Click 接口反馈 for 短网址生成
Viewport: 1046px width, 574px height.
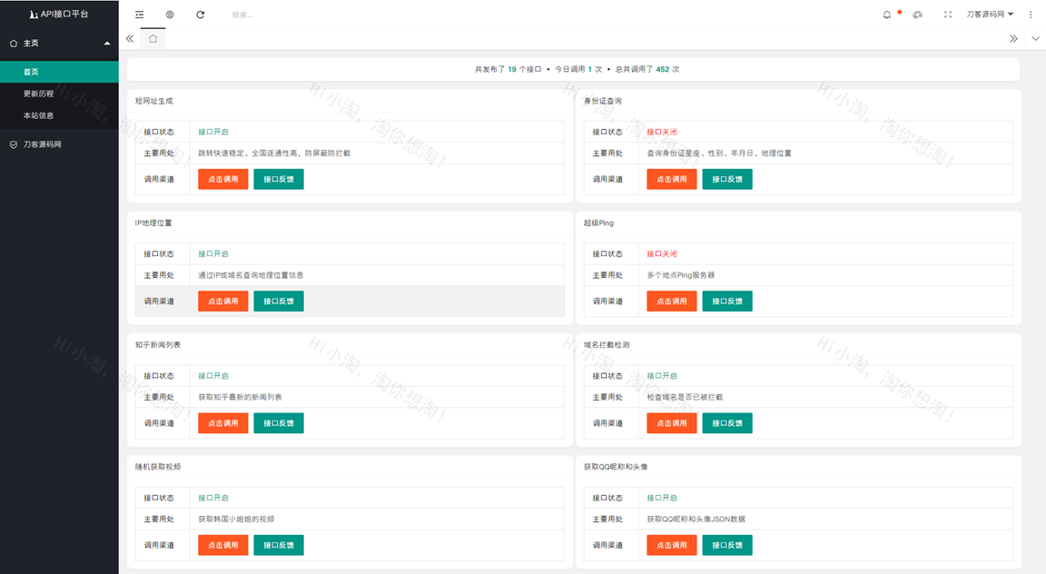click(278, 179)
